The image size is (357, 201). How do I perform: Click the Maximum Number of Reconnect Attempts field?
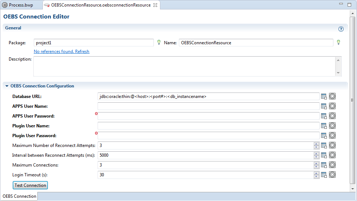coord(206,145)
